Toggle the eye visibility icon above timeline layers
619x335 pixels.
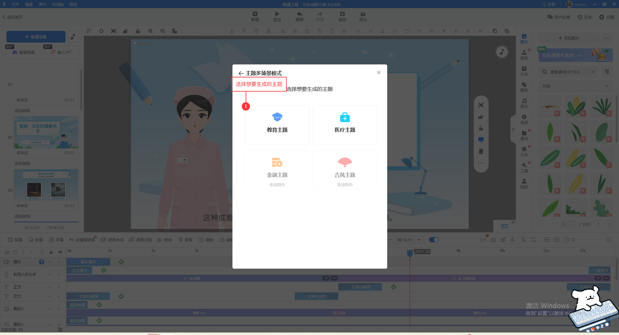60,252
